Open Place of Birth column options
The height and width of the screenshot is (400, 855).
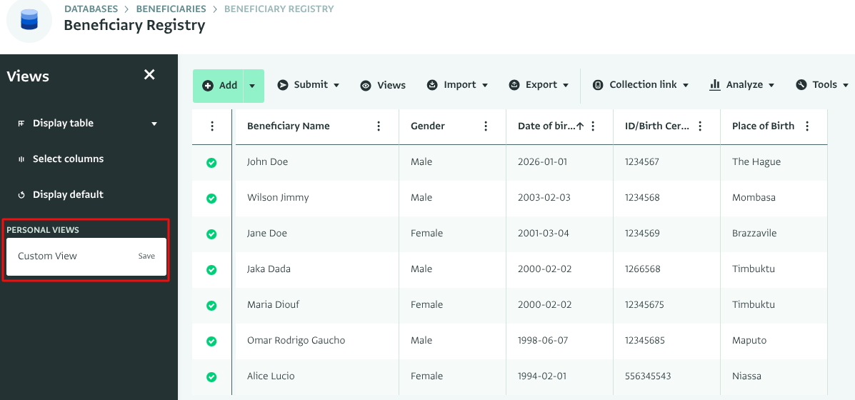(x=807, y=126)
